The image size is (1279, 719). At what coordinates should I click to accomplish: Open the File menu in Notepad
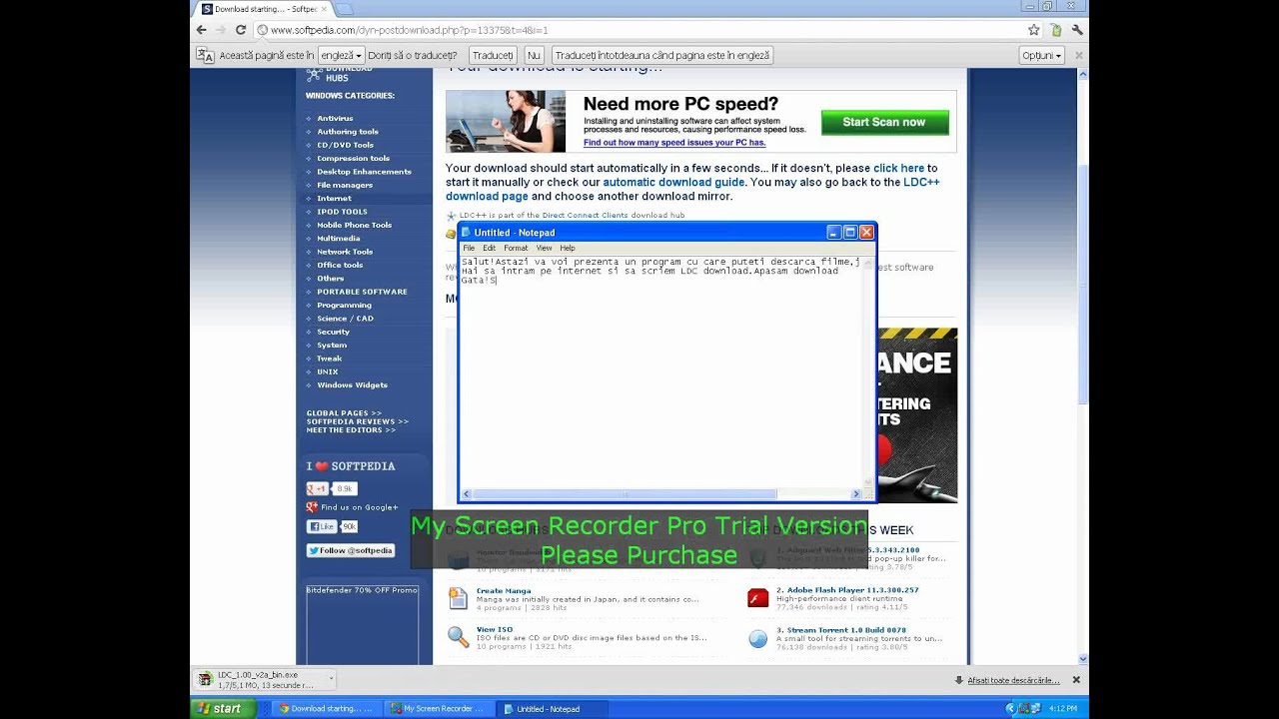tap(469, 248)
